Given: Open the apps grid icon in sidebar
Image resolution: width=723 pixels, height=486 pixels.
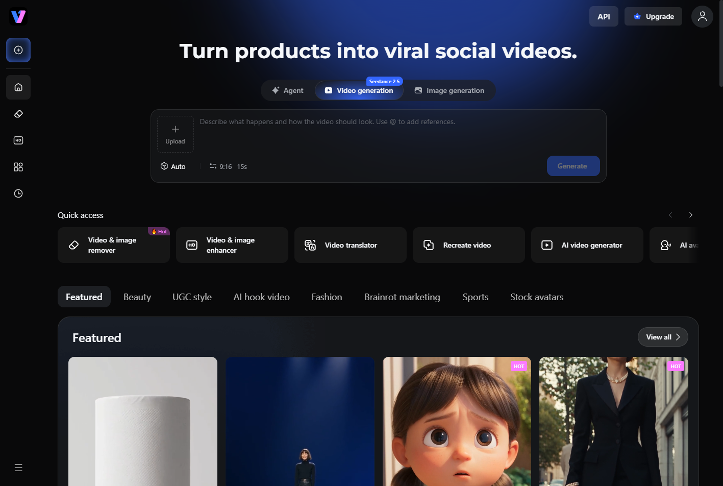Looking at the screenshot, I should (18, 167).
